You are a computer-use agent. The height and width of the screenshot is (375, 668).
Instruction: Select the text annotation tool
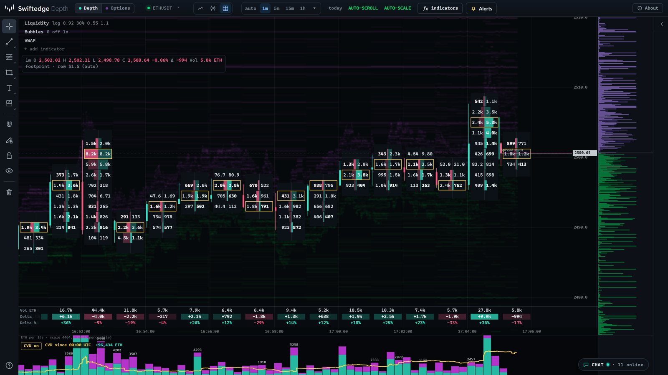(9, 88)
